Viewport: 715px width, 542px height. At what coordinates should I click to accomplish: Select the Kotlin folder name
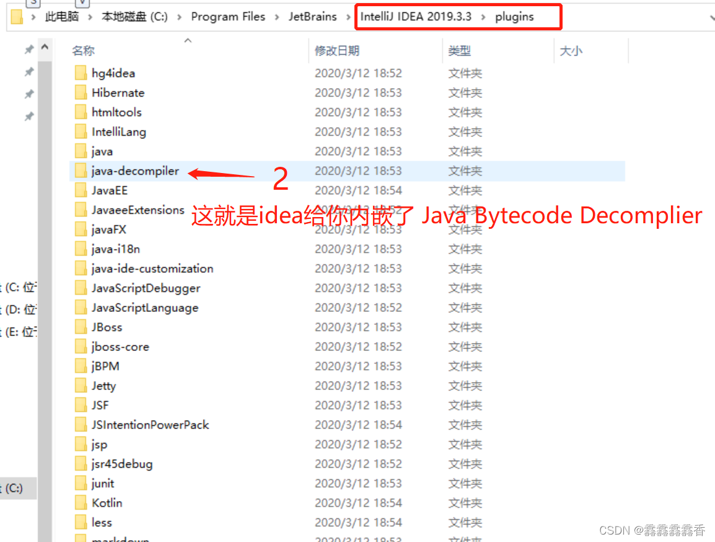[107, 503]
